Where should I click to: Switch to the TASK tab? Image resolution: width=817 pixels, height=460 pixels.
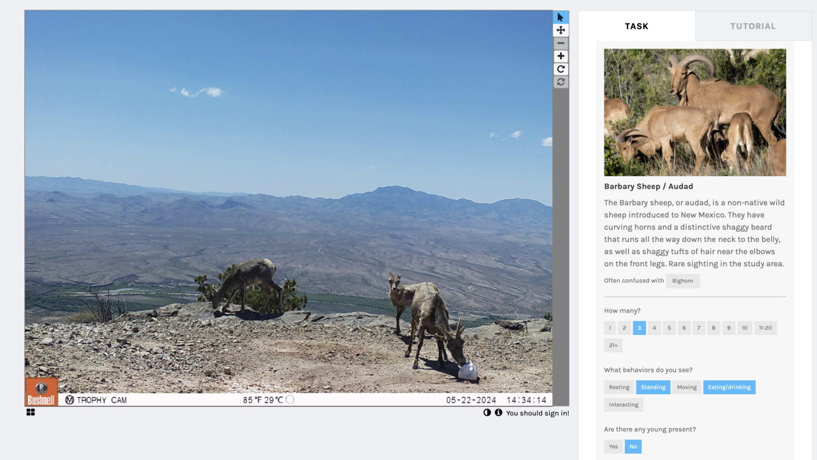coord(636,26)
